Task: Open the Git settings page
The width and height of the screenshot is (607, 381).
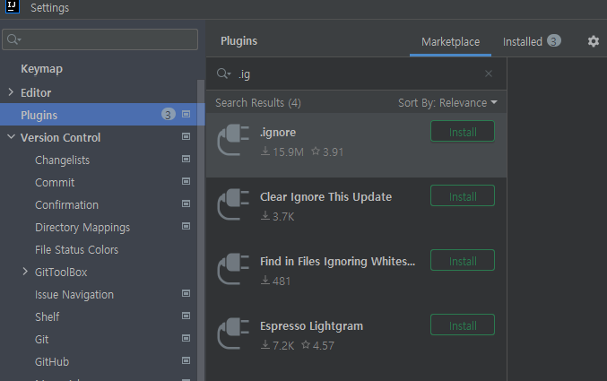Action: tap(41, 340)
